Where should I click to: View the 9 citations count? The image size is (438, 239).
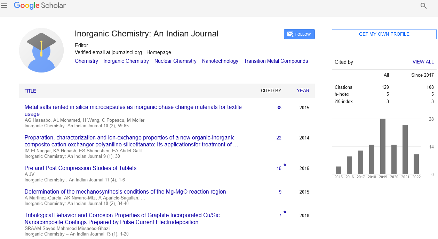tap(280, 192)
